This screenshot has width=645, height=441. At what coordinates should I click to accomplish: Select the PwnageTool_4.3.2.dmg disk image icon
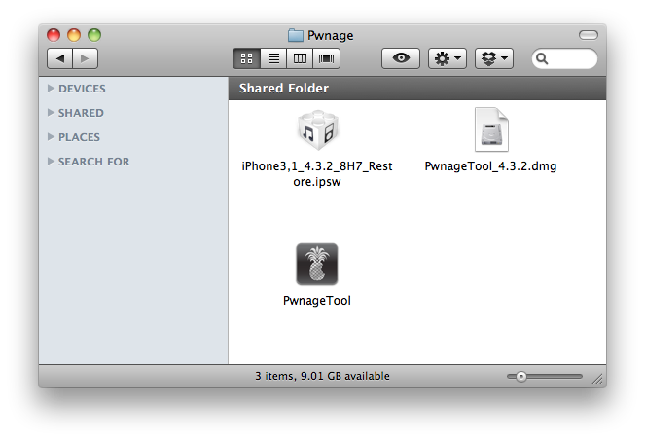490,131
